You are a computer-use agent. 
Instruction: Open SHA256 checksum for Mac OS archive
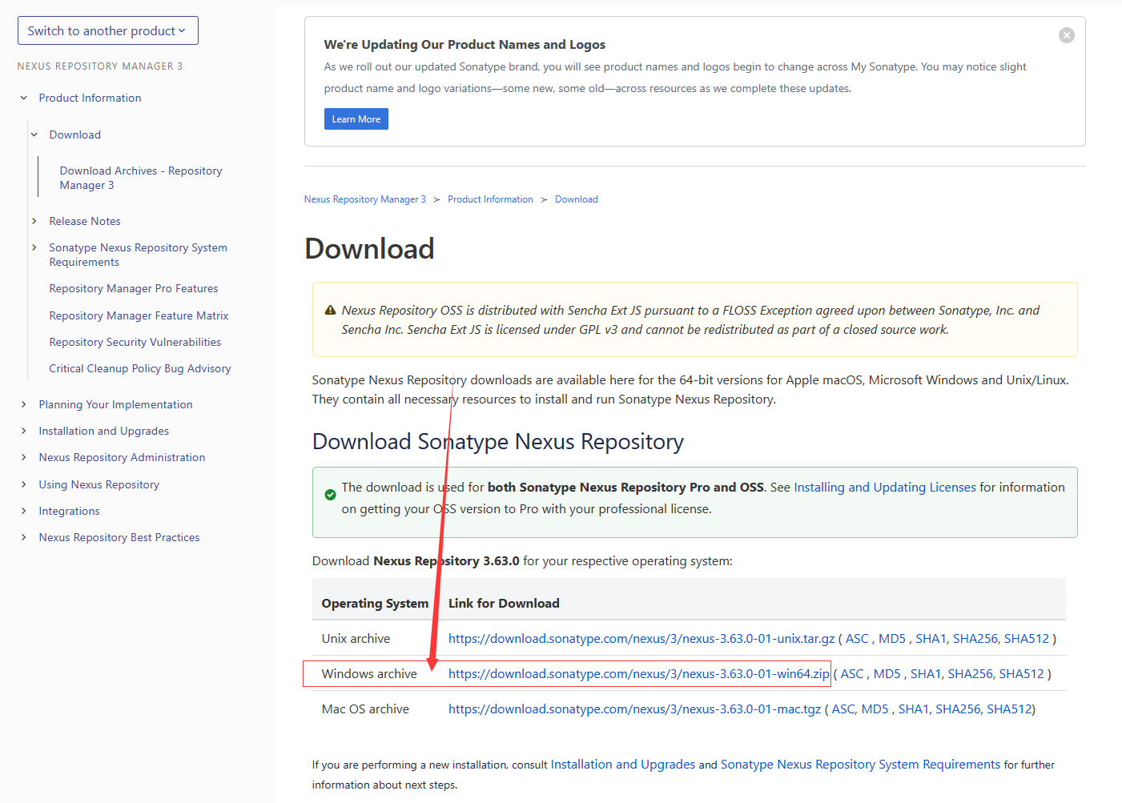(958, 709)
